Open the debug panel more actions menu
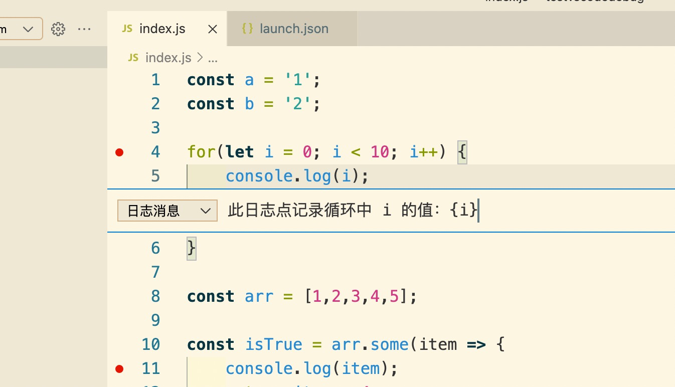This screenshot has height=387, width=675. (x=84, y=29)
